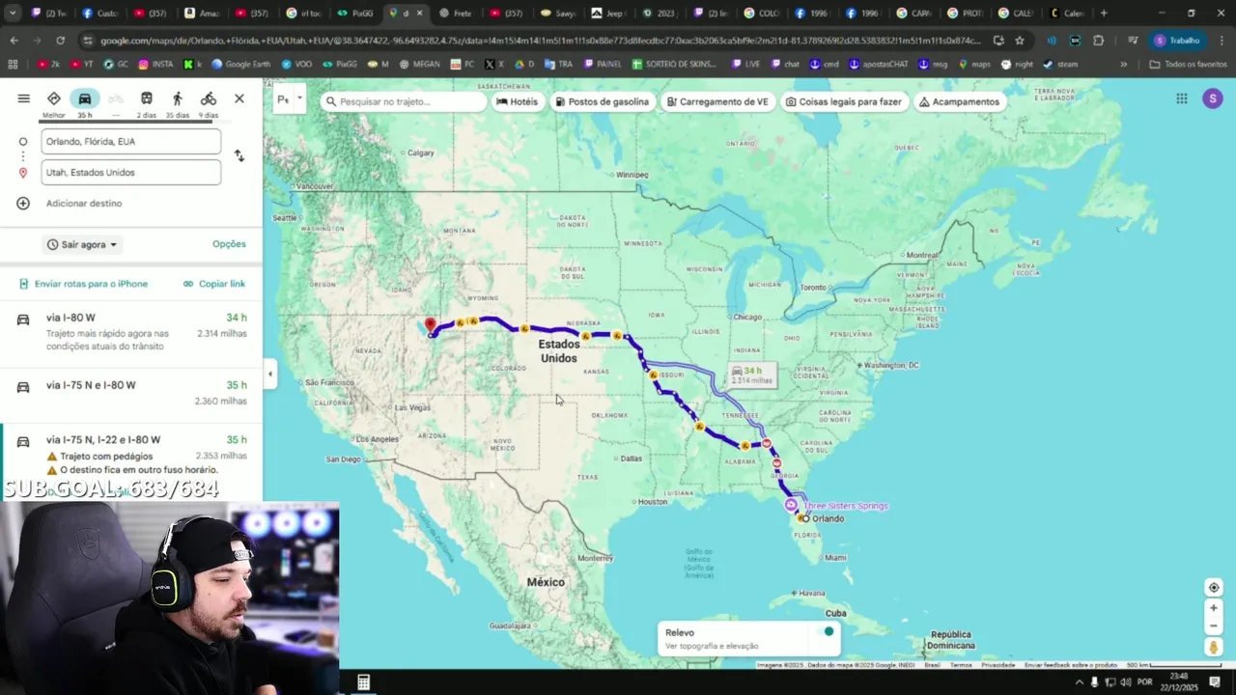The height and width of the screenshot is (695, 1236).
Task: Expand the bookmarks overflow chevron
Action: (1123, 65)
